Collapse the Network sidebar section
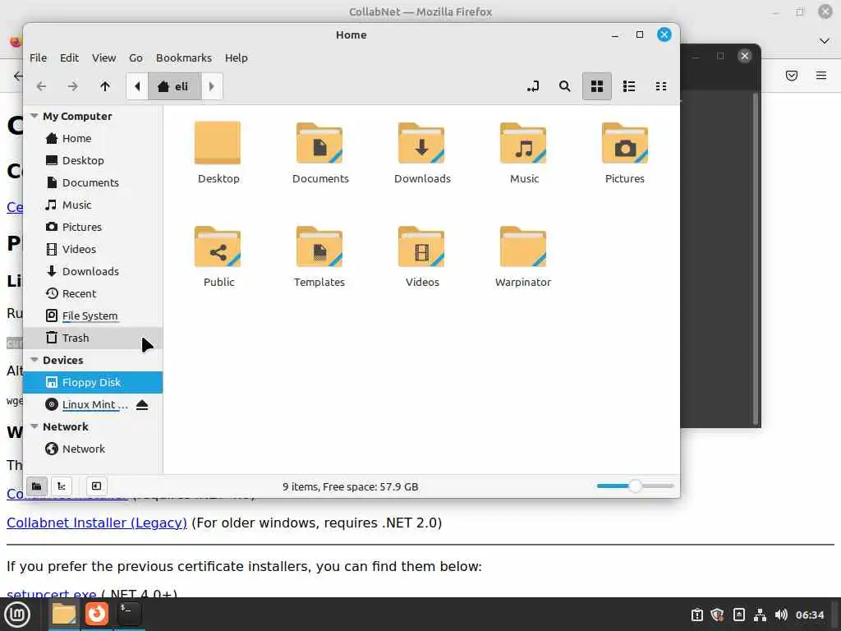Screen dimensions: 841x631 pos(34,426)
